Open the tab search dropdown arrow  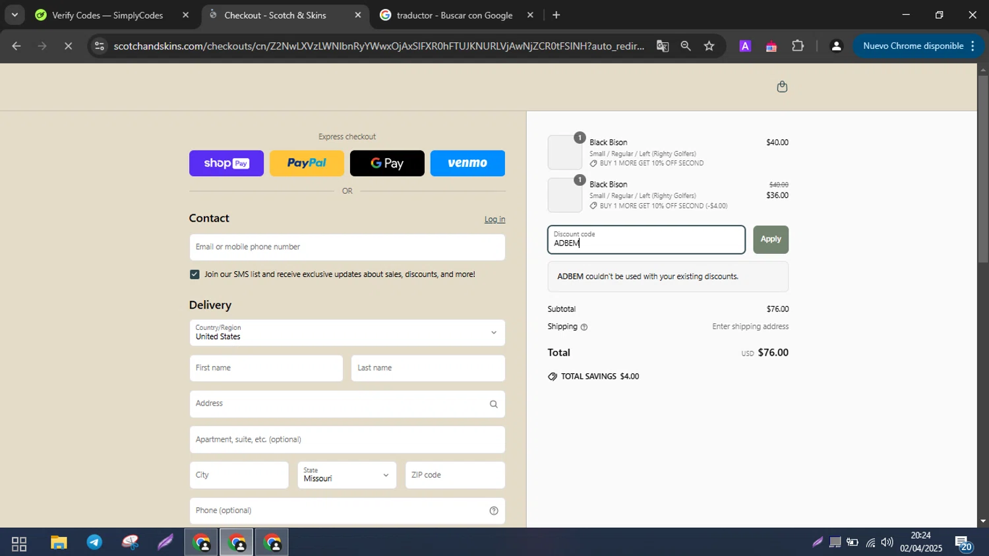coord(15,15)
